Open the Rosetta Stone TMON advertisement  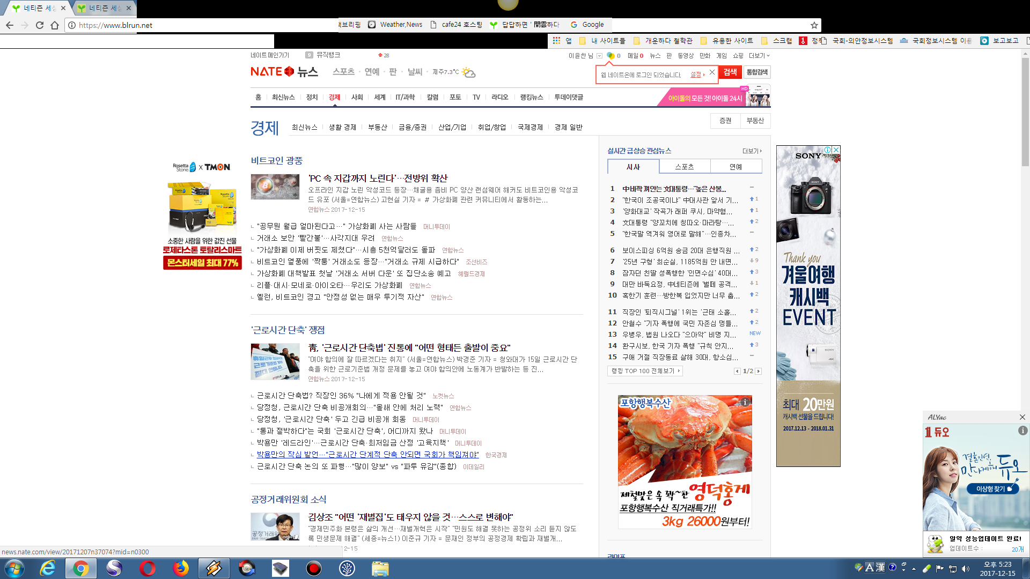tap(202, 216)
